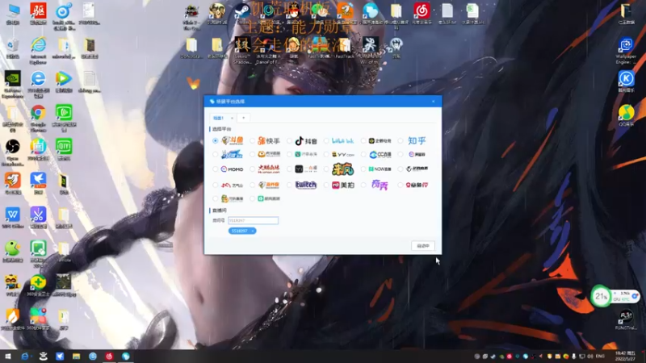The width and height of the screenshot is (646, 363).
Task: Click the Laifeng colorful cartoon logo
Action: (x=342, y=169)
